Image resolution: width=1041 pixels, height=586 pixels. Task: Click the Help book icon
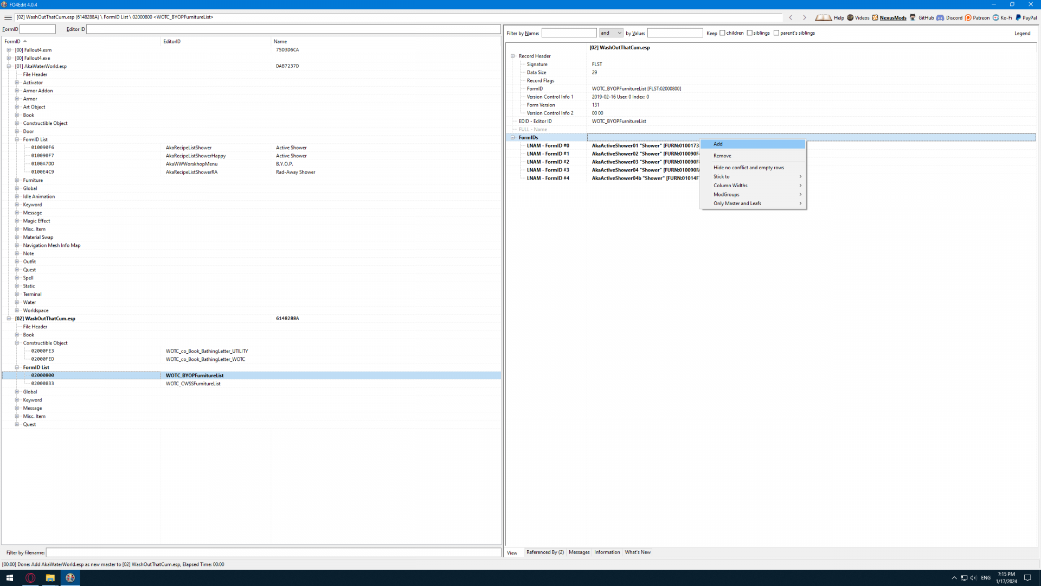(x=823, y=17)
